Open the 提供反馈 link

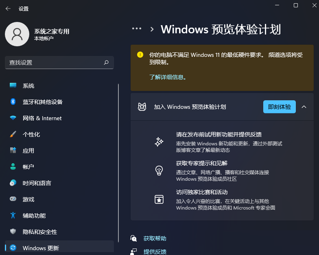pyautogui.click(x=155, y=252)
